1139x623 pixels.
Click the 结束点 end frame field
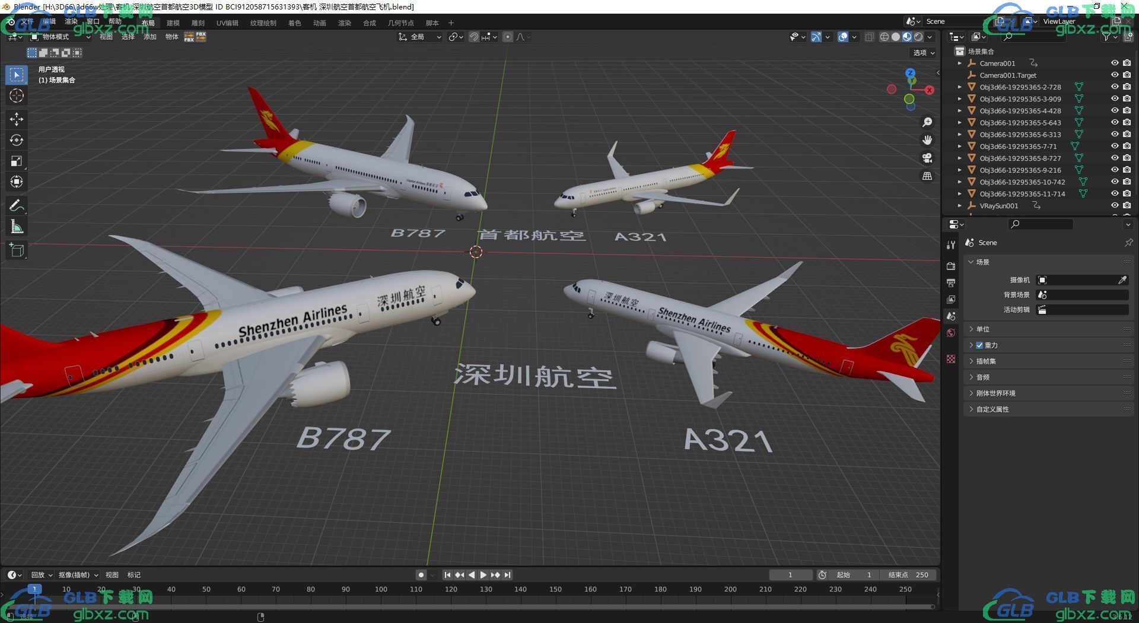[908, 574]
